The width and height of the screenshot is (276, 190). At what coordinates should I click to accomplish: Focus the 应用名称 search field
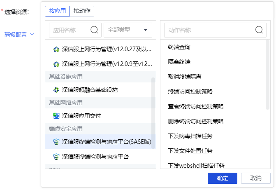pyautogui.click(x=75, y=30)
